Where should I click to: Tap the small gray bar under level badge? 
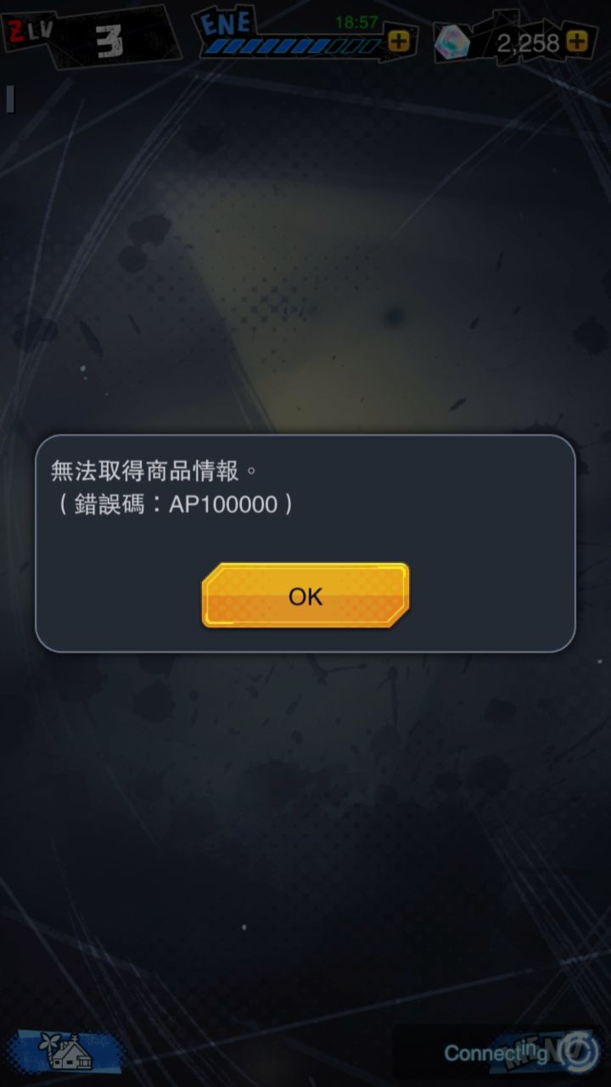coord(10,99)
